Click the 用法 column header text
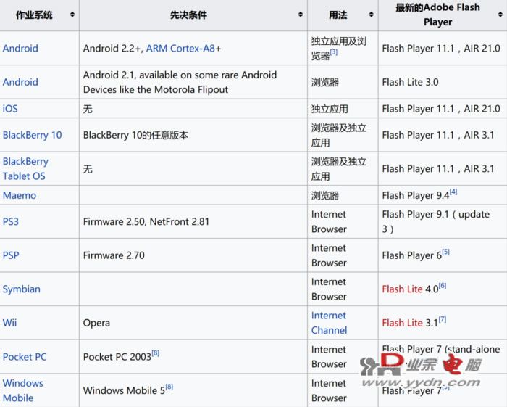 click(x=338, y=15)
